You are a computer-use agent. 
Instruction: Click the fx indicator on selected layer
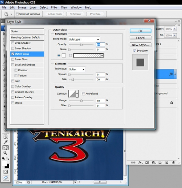(x=171, y=74)
